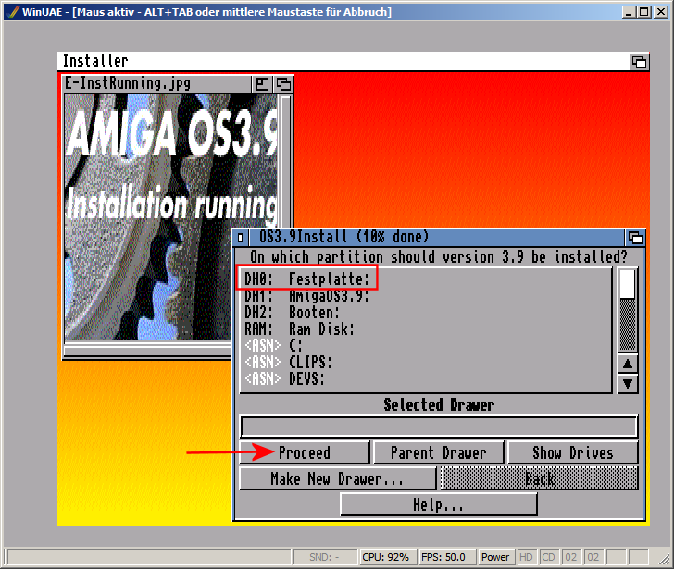Open Make New Drawer dialog
674x569 pixels.
click(x=337, y=478)
